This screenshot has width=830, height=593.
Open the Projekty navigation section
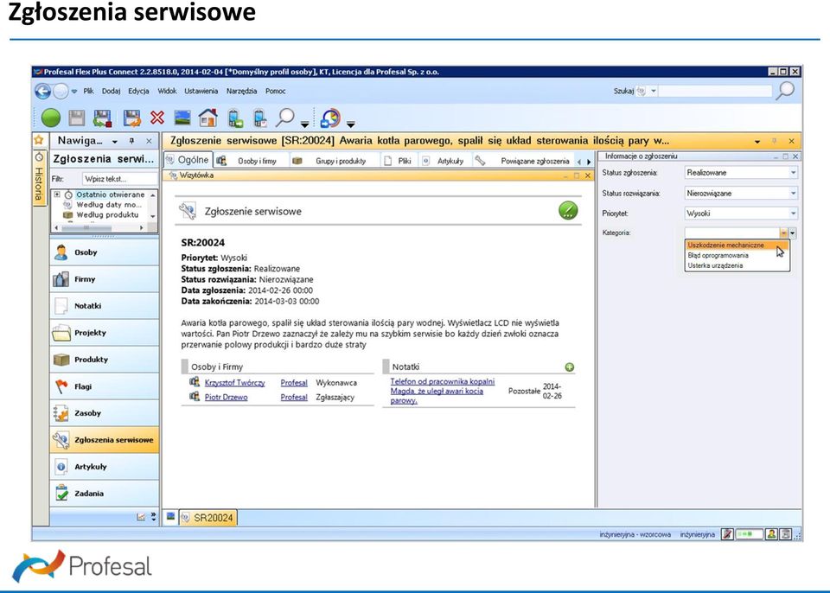[x=105, y=333]
